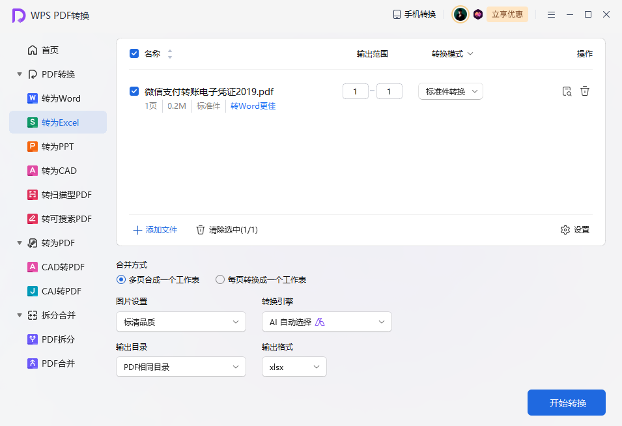The image size is (622, 426).
Task: Select PDF合并 from the sidebar
Action: [x=57, y=363]
